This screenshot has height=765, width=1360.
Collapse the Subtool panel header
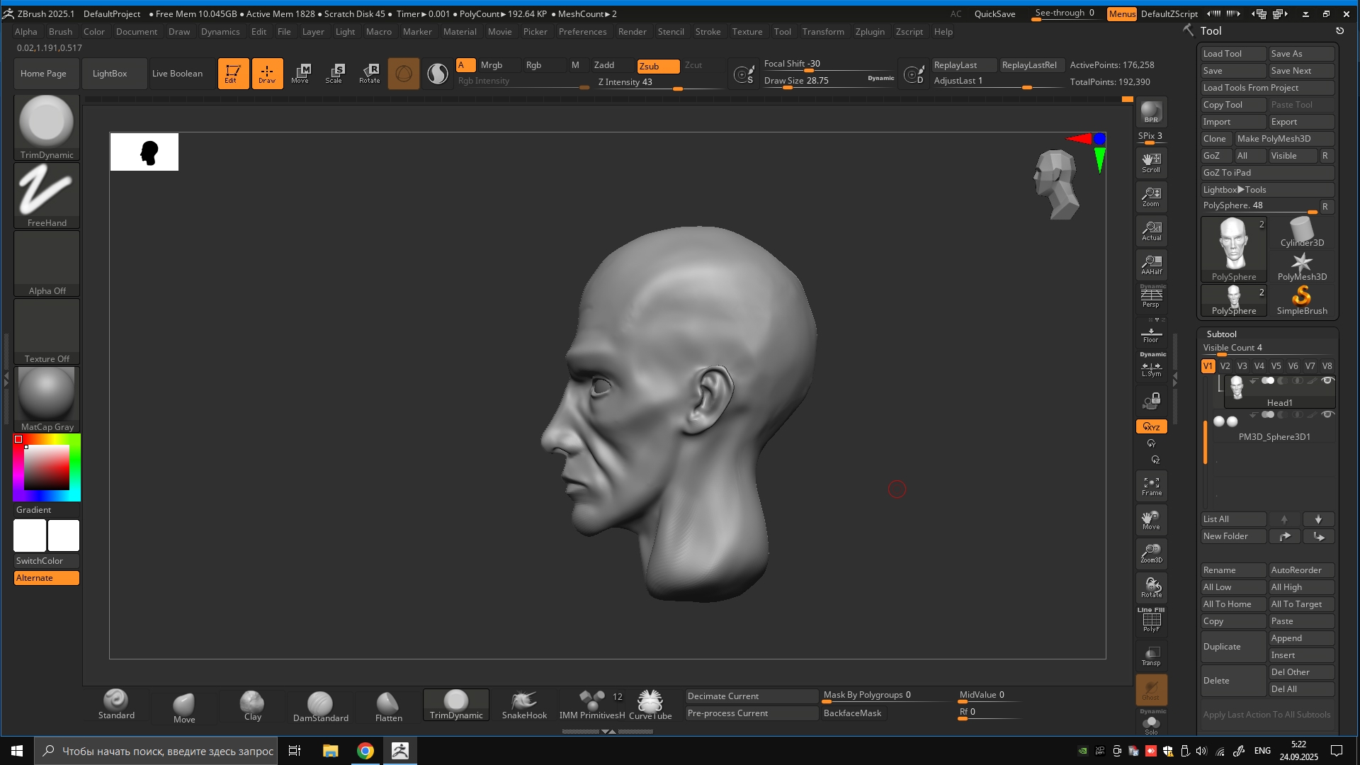pyautogui.click(x=1221, y=334)
